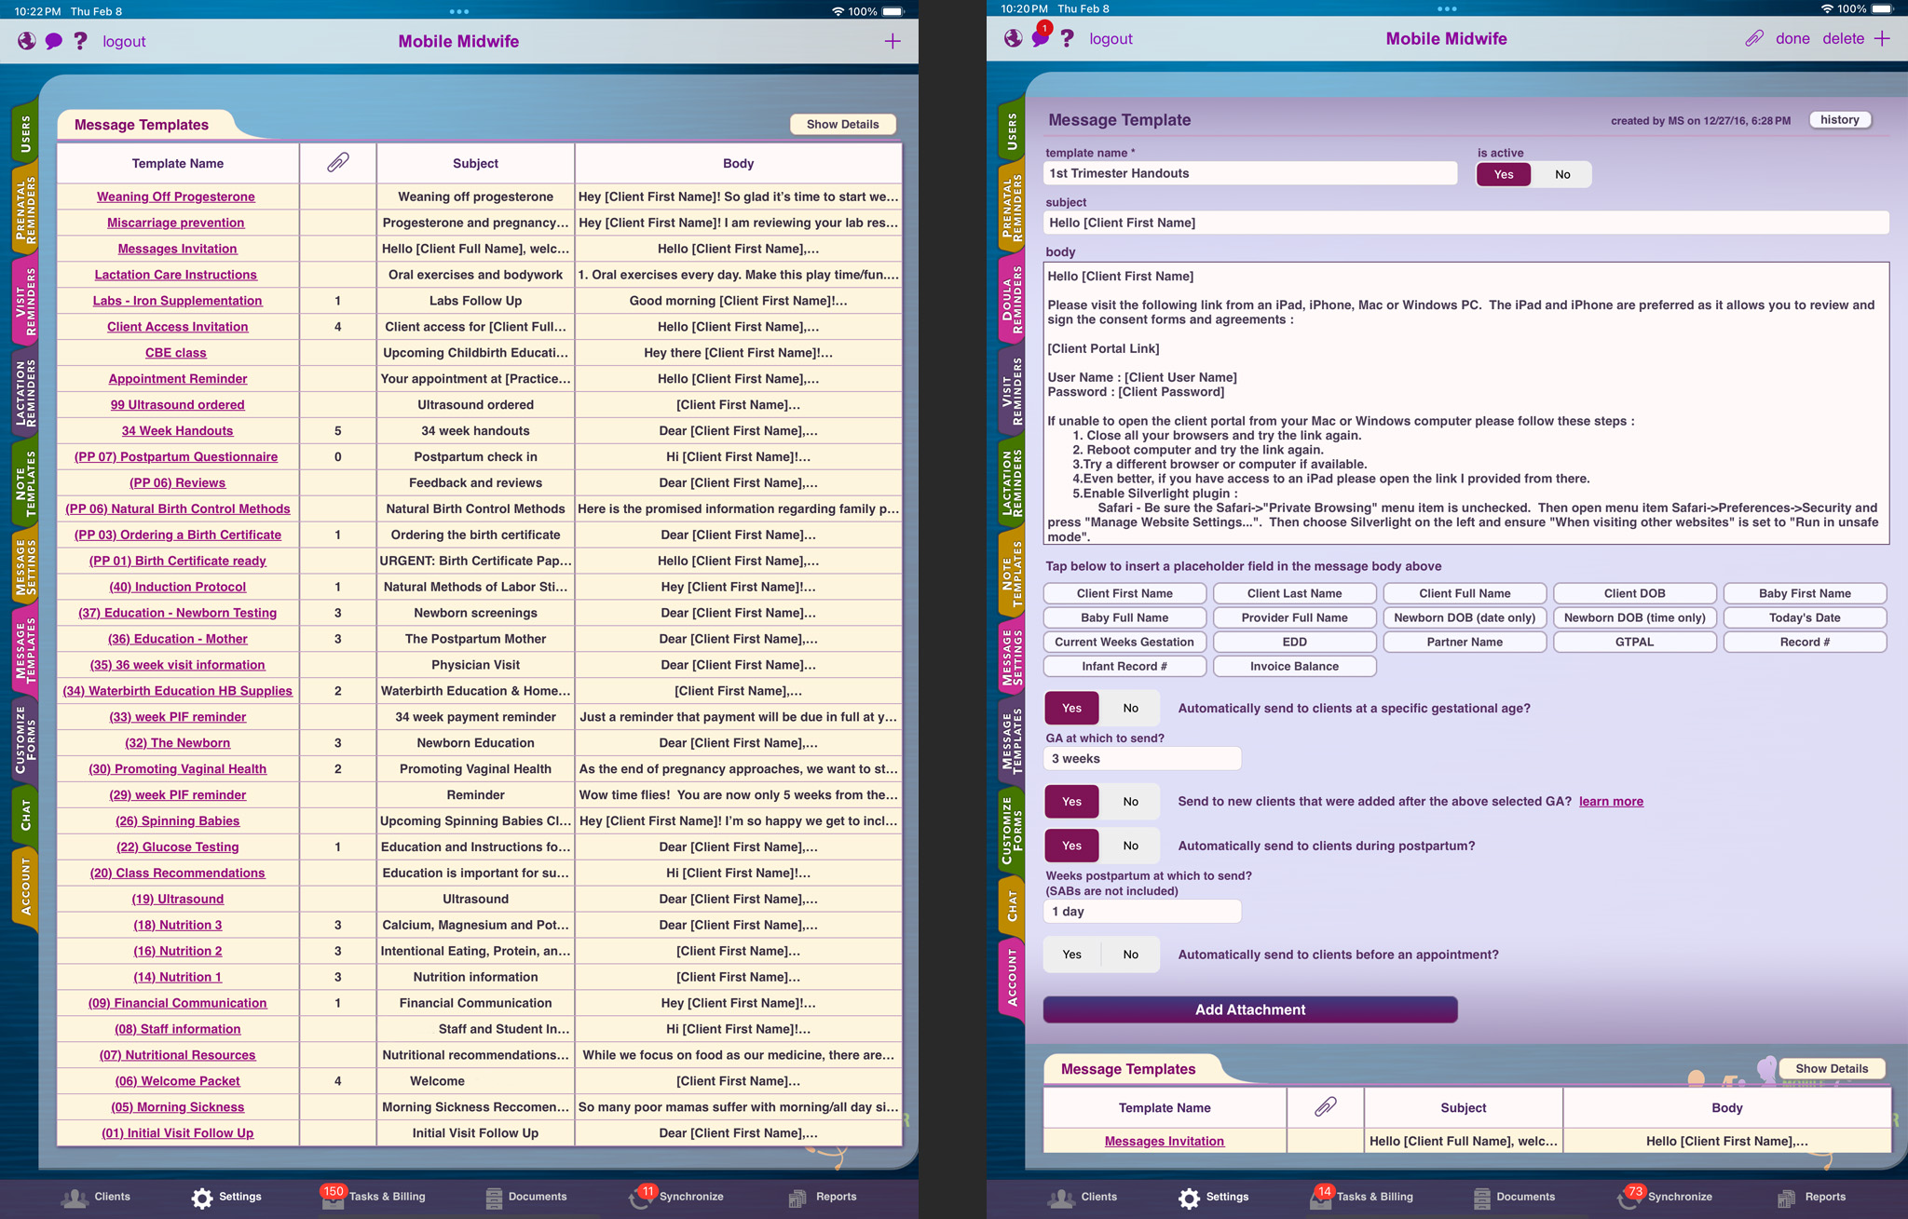The image size is (1908, 1219).
Task: Tap the globe icon in right window header
Action: pos(1014,38)
